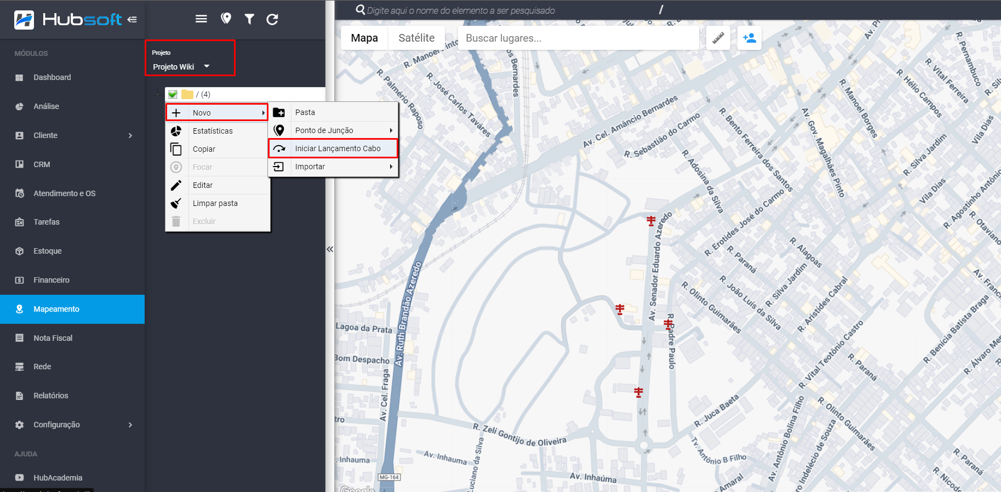Screen dimensions: 1001x492
Task: Expand Novo submenu arrow
Action: pos(264,113)
